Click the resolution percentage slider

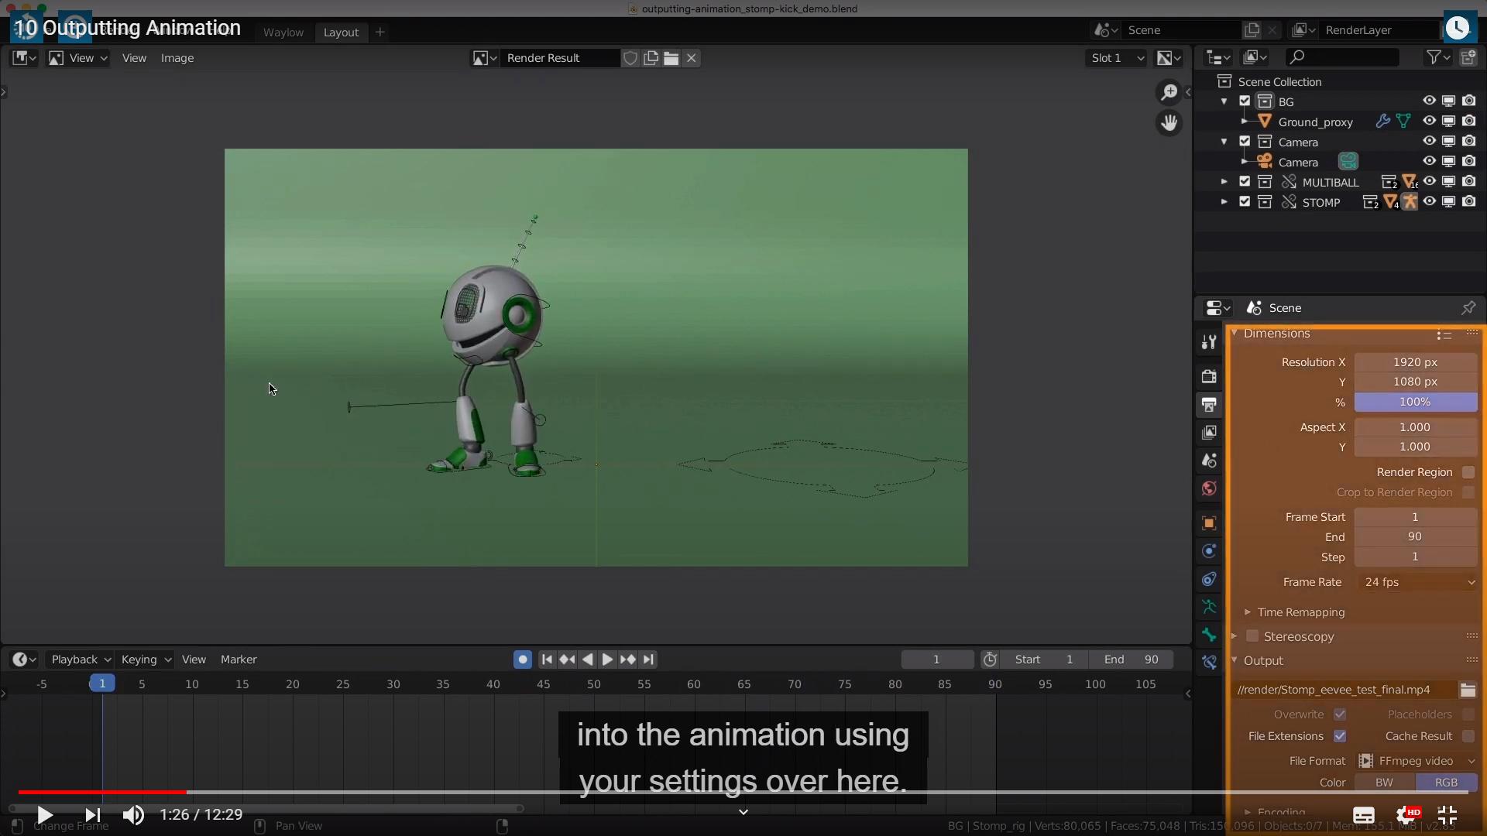1415,402
